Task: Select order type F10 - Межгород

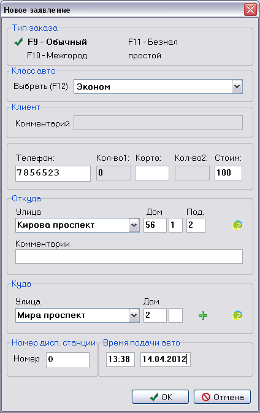Action: click(x=57, y=56)
